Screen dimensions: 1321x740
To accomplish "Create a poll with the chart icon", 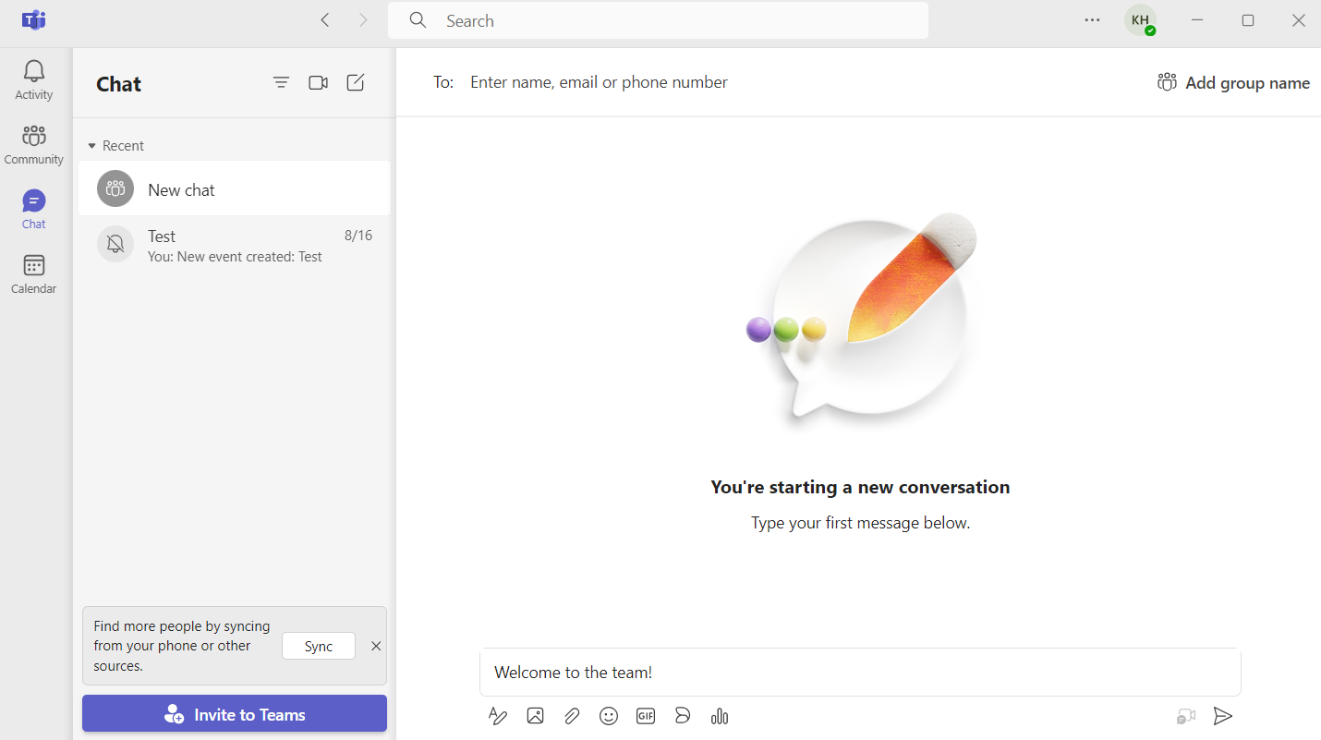I will [x=720, y=716].
